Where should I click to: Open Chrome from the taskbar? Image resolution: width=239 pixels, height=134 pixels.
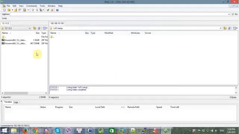click(35, 131)
